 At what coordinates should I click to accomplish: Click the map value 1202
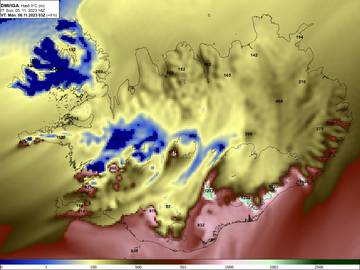pyautogui.click(x=246, y=198)
